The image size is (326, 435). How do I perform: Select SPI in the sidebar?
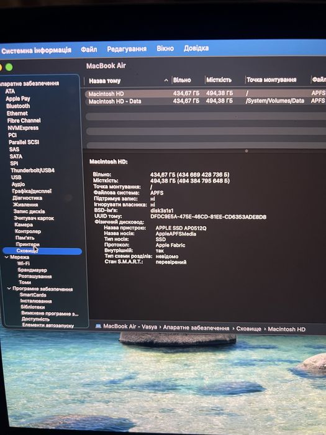(x=14, y=163)
